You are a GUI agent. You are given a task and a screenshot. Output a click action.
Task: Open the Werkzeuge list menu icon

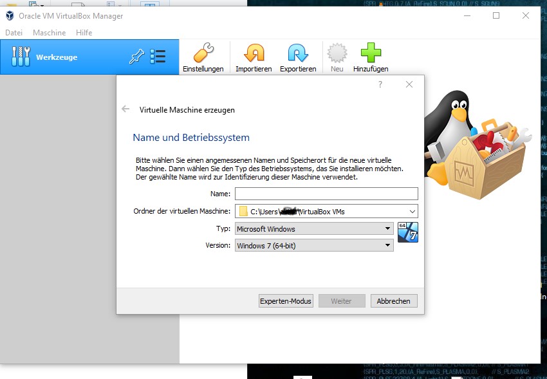(x=158, y=57)
